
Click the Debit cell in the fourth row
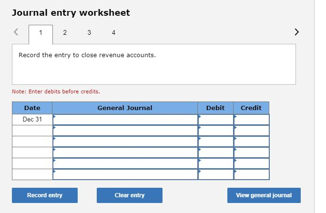click(216, 152)
